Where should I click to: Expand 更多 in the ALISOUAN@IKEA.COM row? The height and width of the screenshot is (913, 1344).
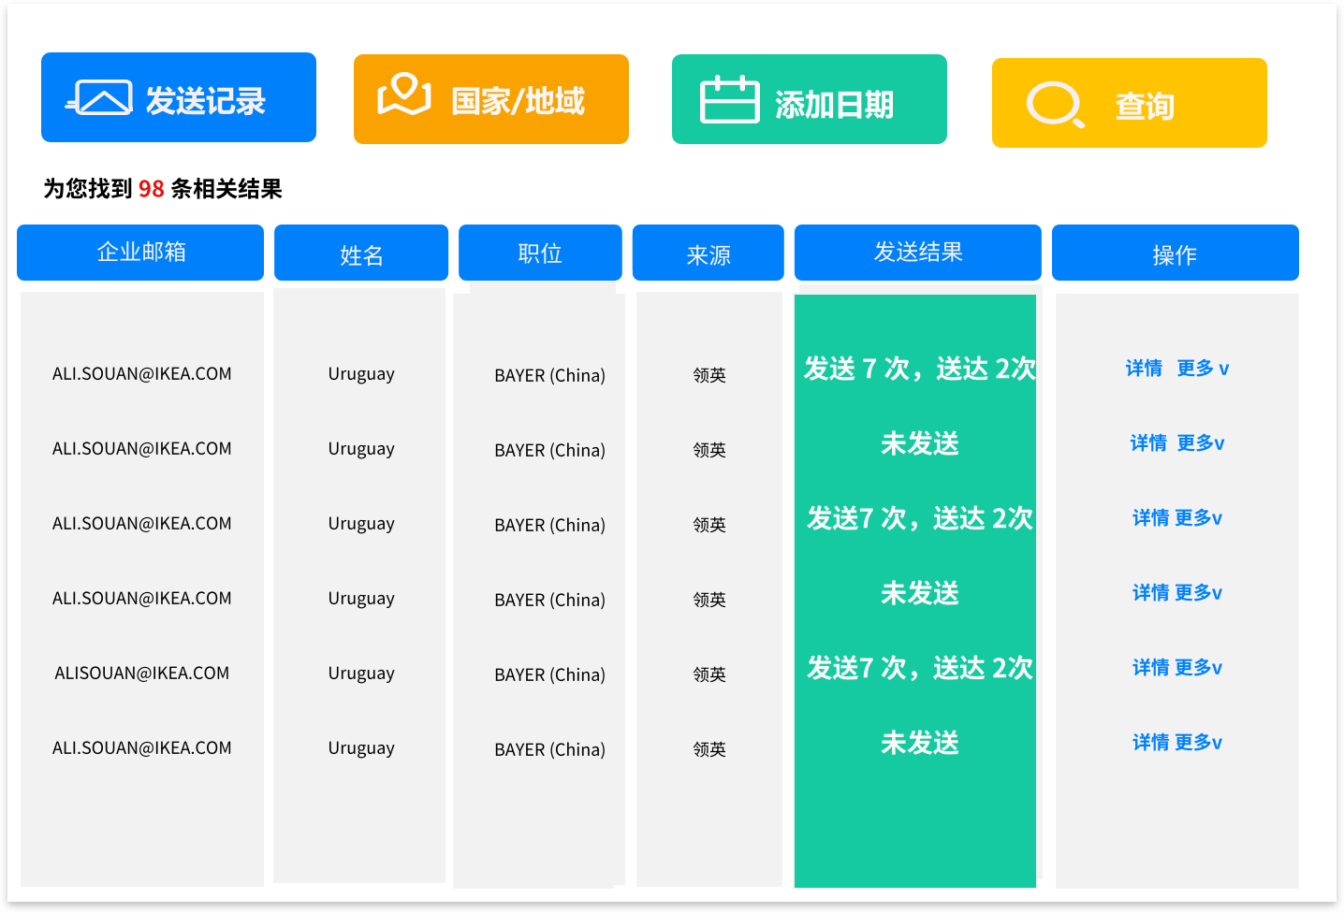1199,668
